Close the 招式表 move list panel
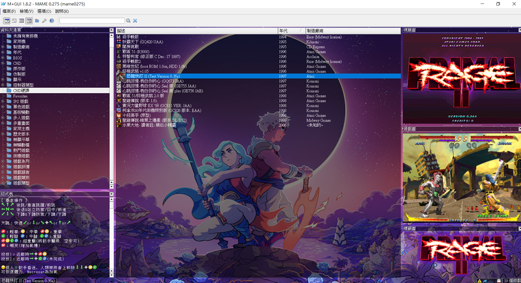521x283 pixels. [x=111, y=194]
